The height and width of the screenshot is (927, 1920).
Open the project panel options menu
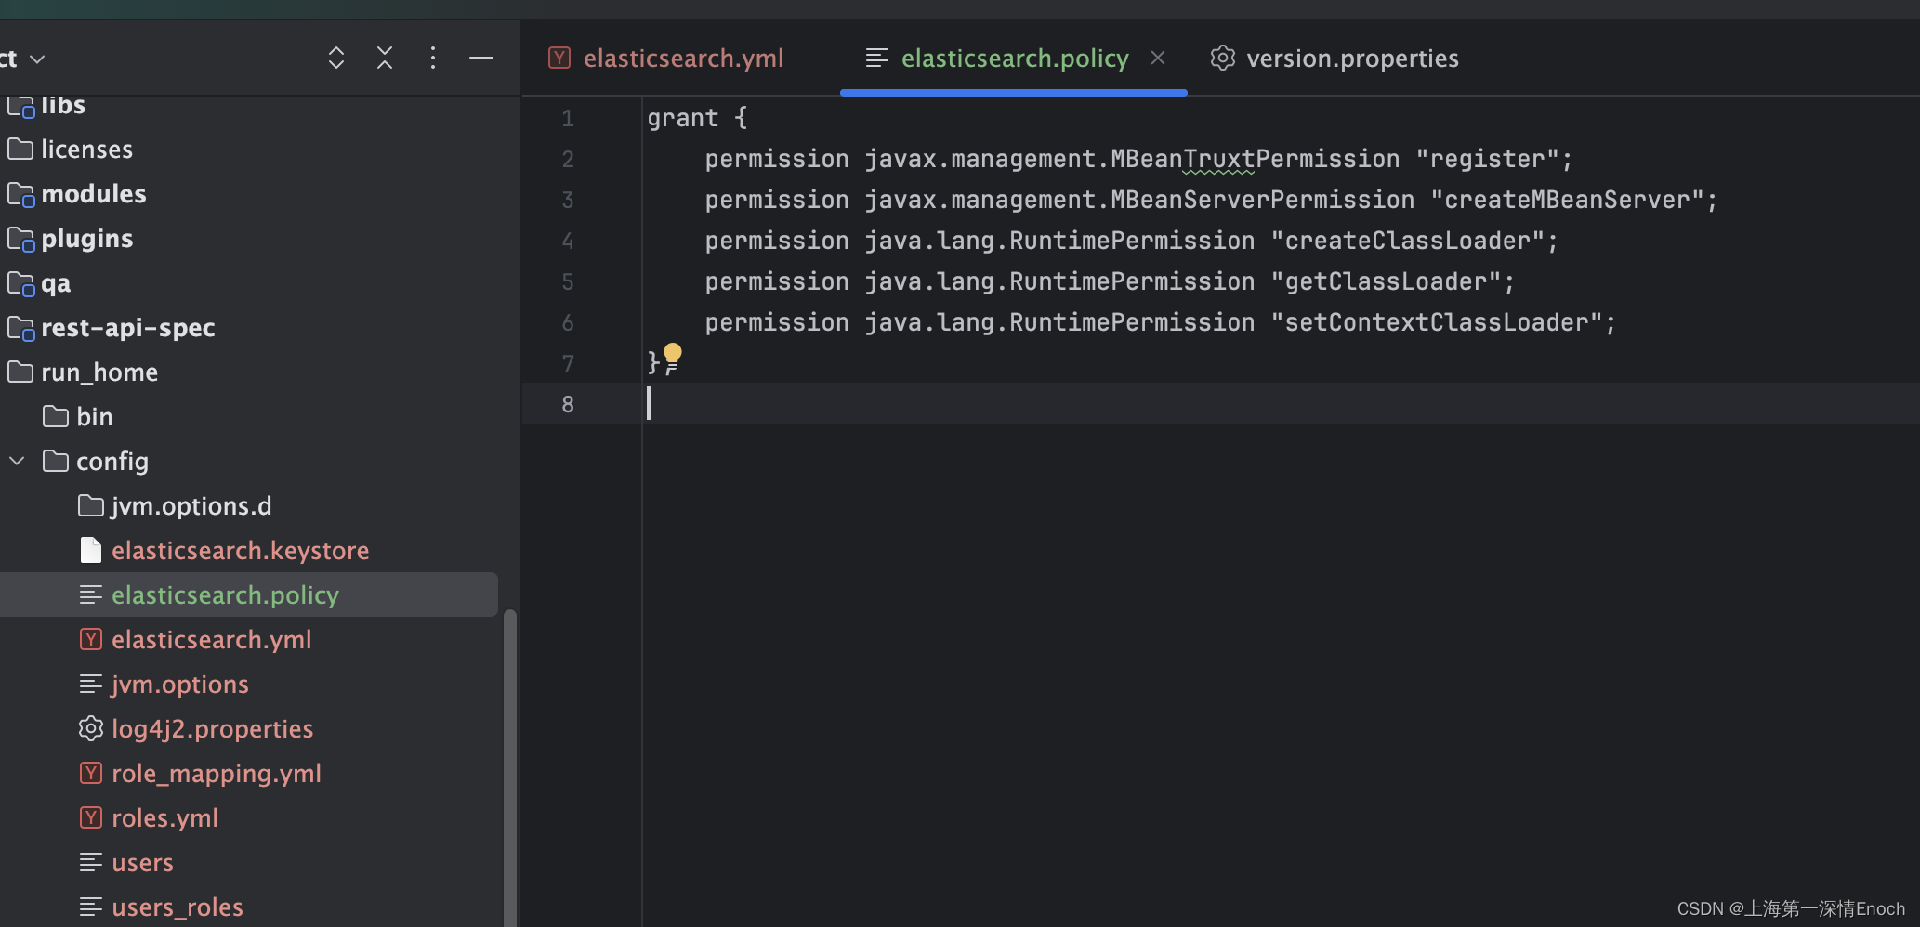[x=433, y=59]
